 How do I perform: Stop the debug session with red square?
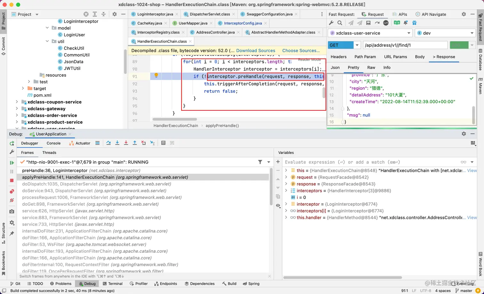(x=12, y=180)
